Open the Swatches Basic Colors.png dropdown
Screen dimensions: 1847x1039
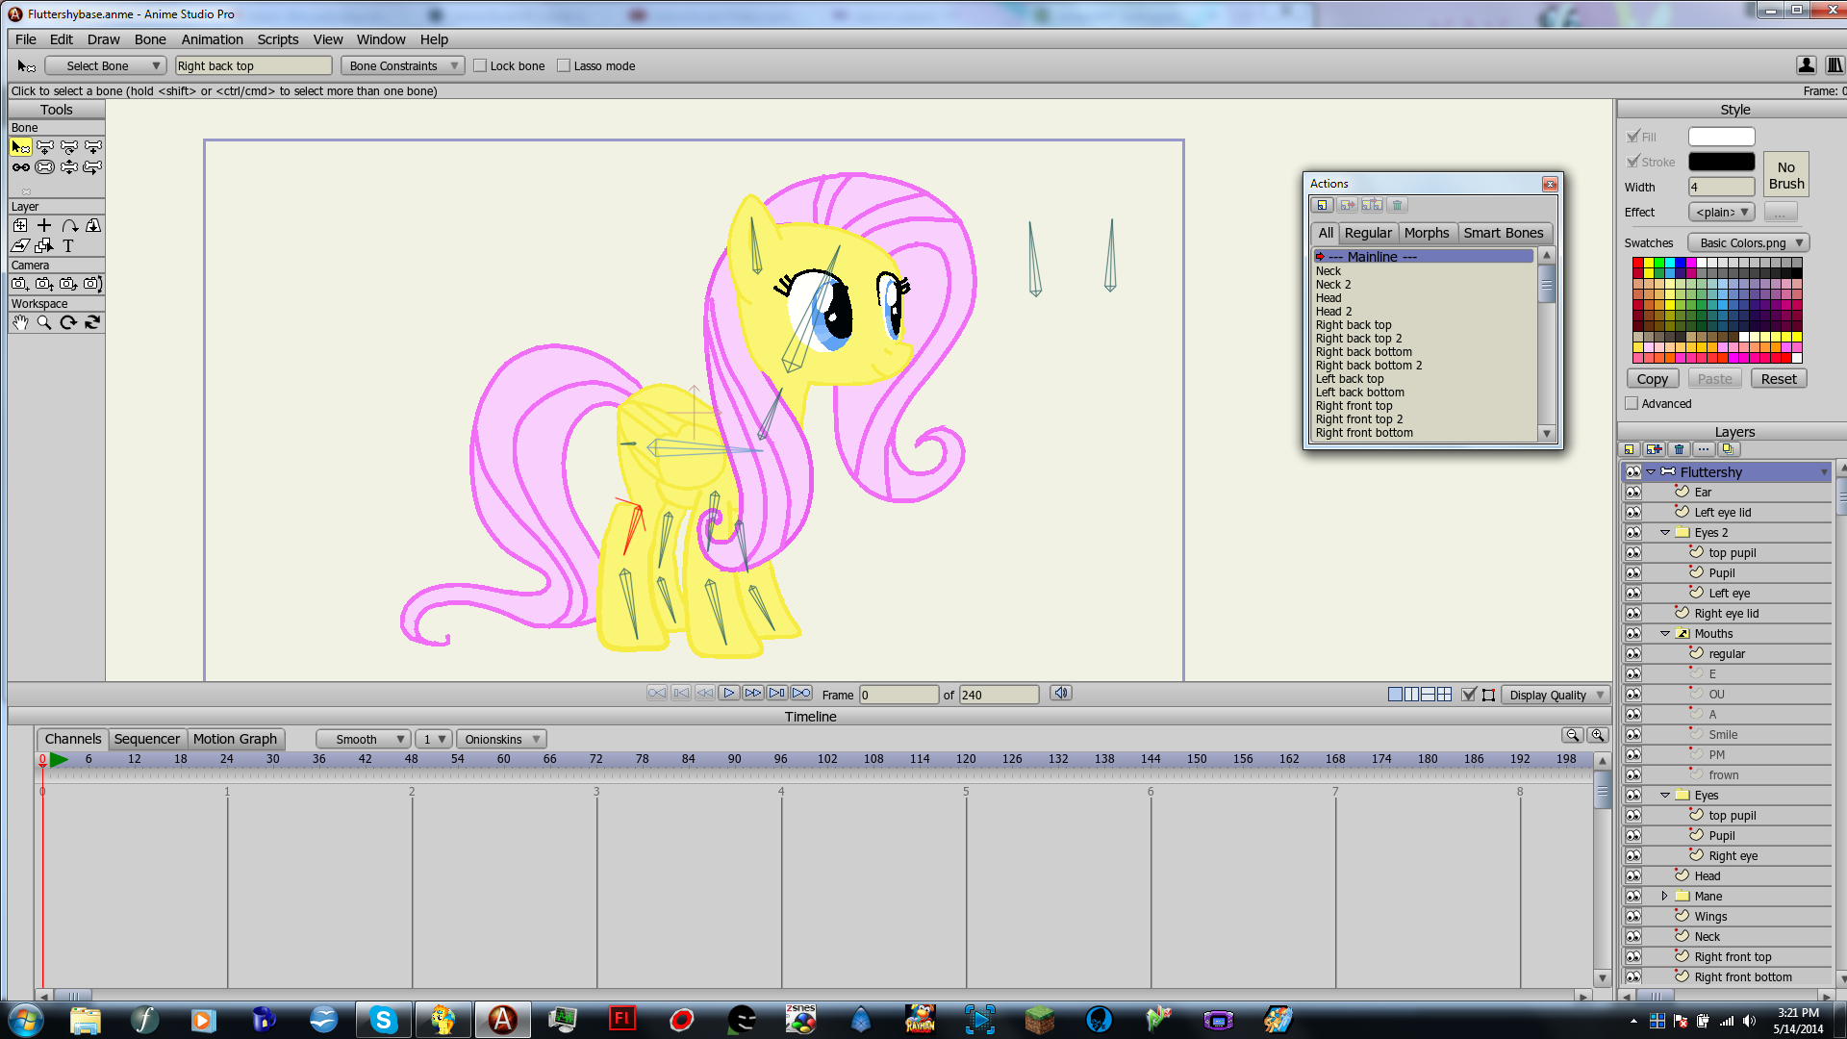pyautogui.click(x=1748, y=243)
